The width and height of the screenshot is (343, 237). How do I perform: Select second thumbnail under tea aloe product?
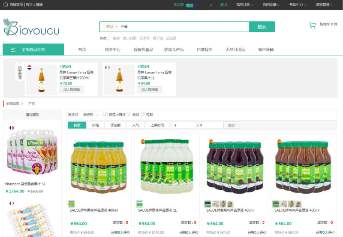pos(284,204)
